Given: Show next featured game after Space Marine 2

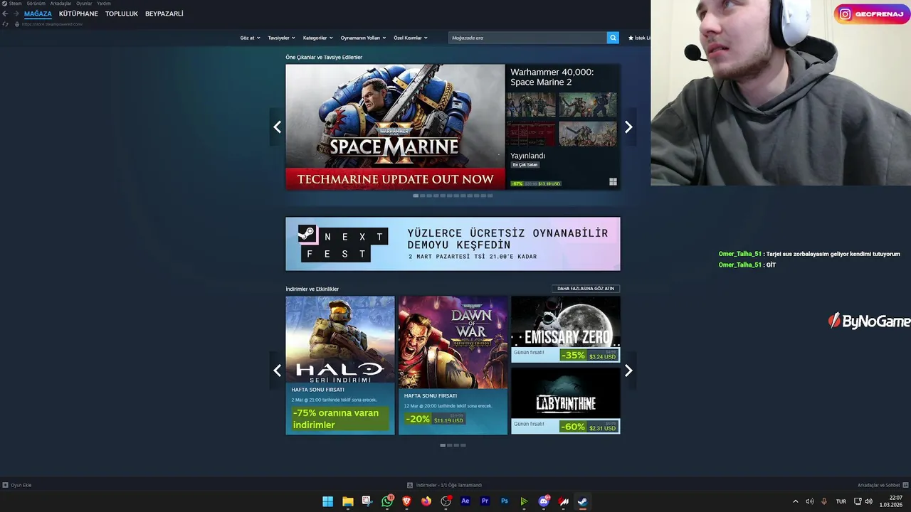Looking at the screenshot, I should click(628, 127).
